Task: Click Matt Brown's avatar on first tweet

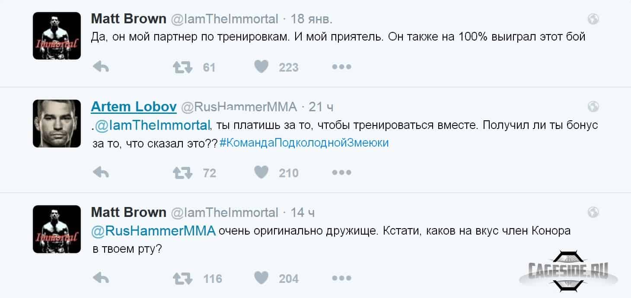Action: tap(57, 35)
